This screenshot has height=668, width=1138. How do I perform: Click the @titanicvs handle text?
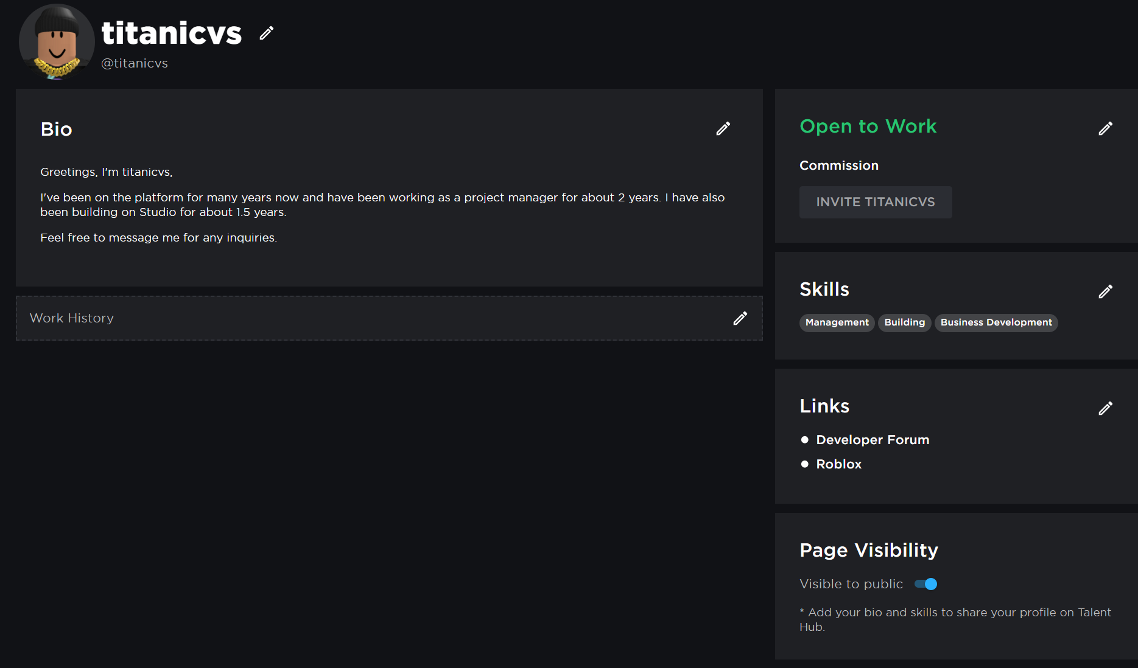pyautogui.click(x=135, y=63)
